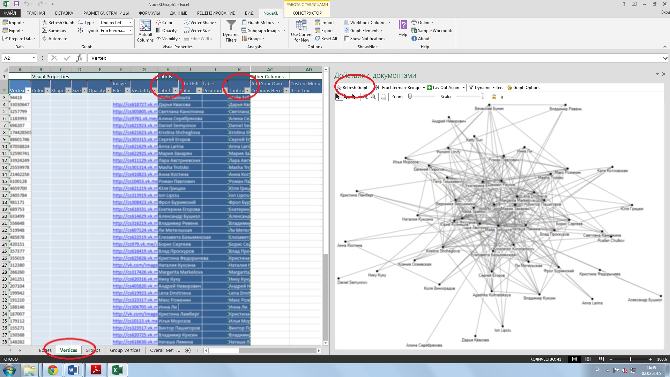Click the Graph Metrics icon

coord(244,23)
